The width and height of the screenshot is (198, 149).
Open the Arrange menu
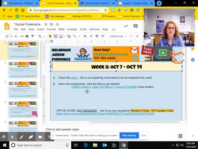click(72, 29)
